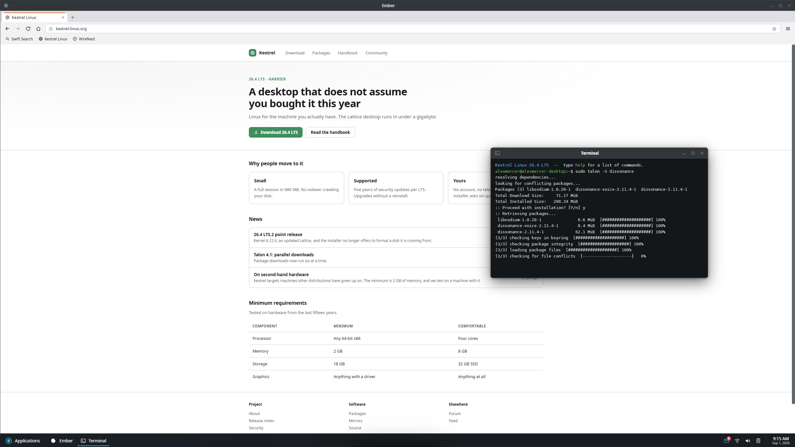795x447 pixels.
Task: Reload the Kestrel Linux page
Action: (x=28, y=29)
